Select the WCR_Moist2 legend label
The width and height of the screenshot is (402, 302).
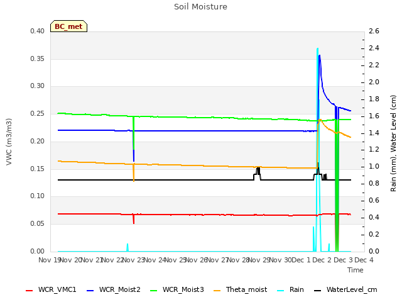[120, 289]
